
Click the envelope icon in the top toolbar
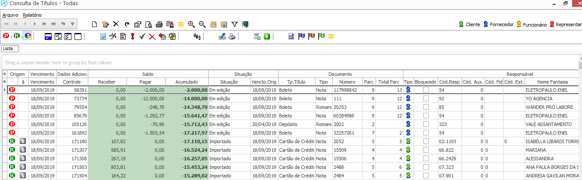(181, 24)
